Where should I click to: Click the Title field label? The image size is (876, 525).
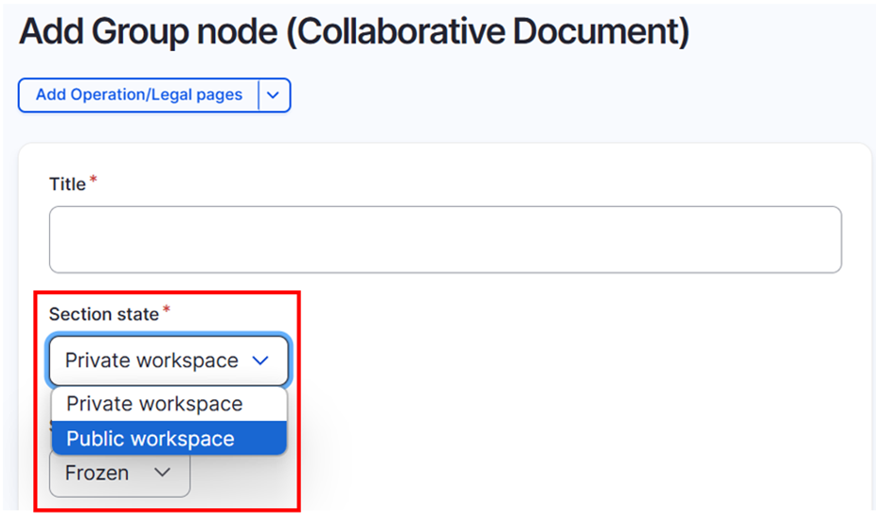tap(67, 184)
